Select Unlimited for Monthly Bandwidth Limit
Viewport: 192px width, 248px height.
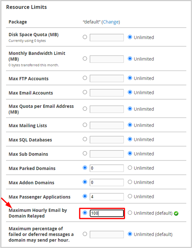(x=130, y=59)
